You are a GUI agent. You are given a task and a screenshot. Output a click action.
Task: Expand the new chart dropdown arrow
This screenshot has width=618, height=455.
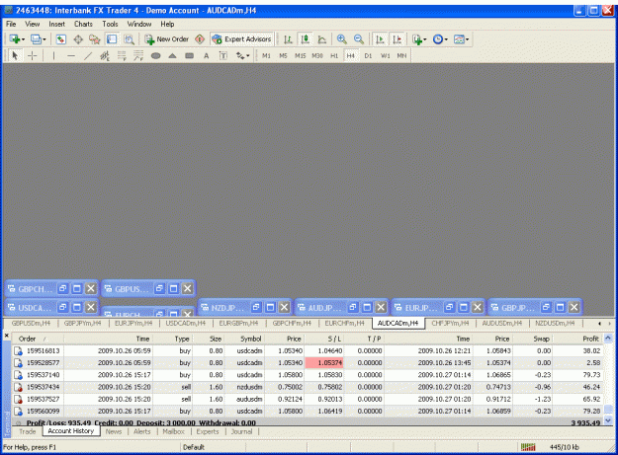click(24, 39)
